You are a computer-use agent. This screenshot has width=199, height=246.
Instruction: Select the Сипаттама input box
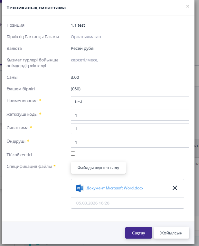tap(130, 129)
